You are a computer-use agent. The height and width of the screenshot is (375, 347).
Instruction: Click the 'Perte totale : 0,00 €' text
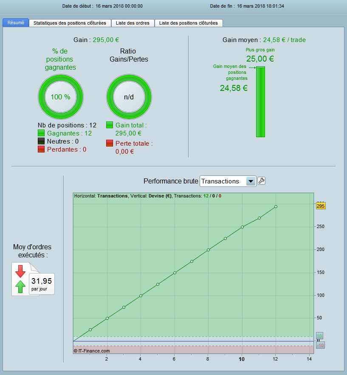[134, 147]
